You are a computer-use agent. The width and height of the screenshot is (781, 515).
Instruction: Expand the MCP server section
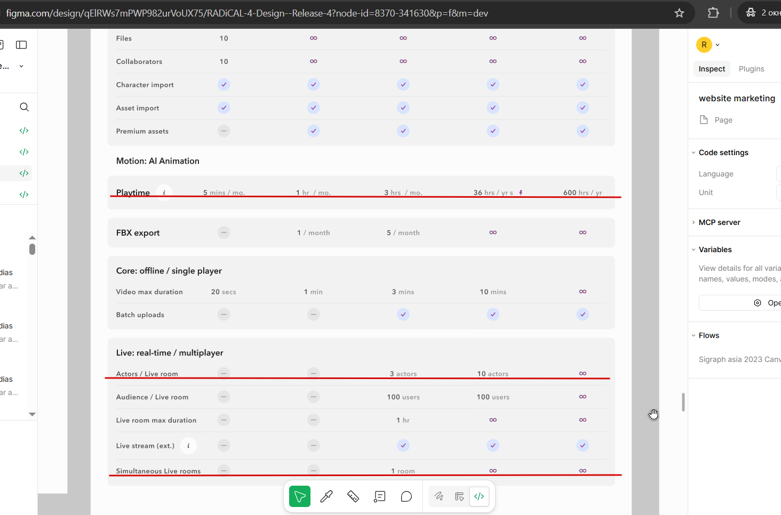(x=694, y=222)
